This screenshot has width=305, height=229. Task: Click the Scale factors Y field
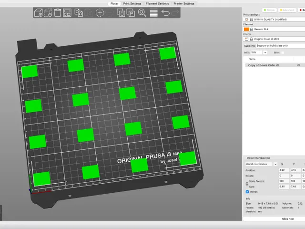click(295, 181)
